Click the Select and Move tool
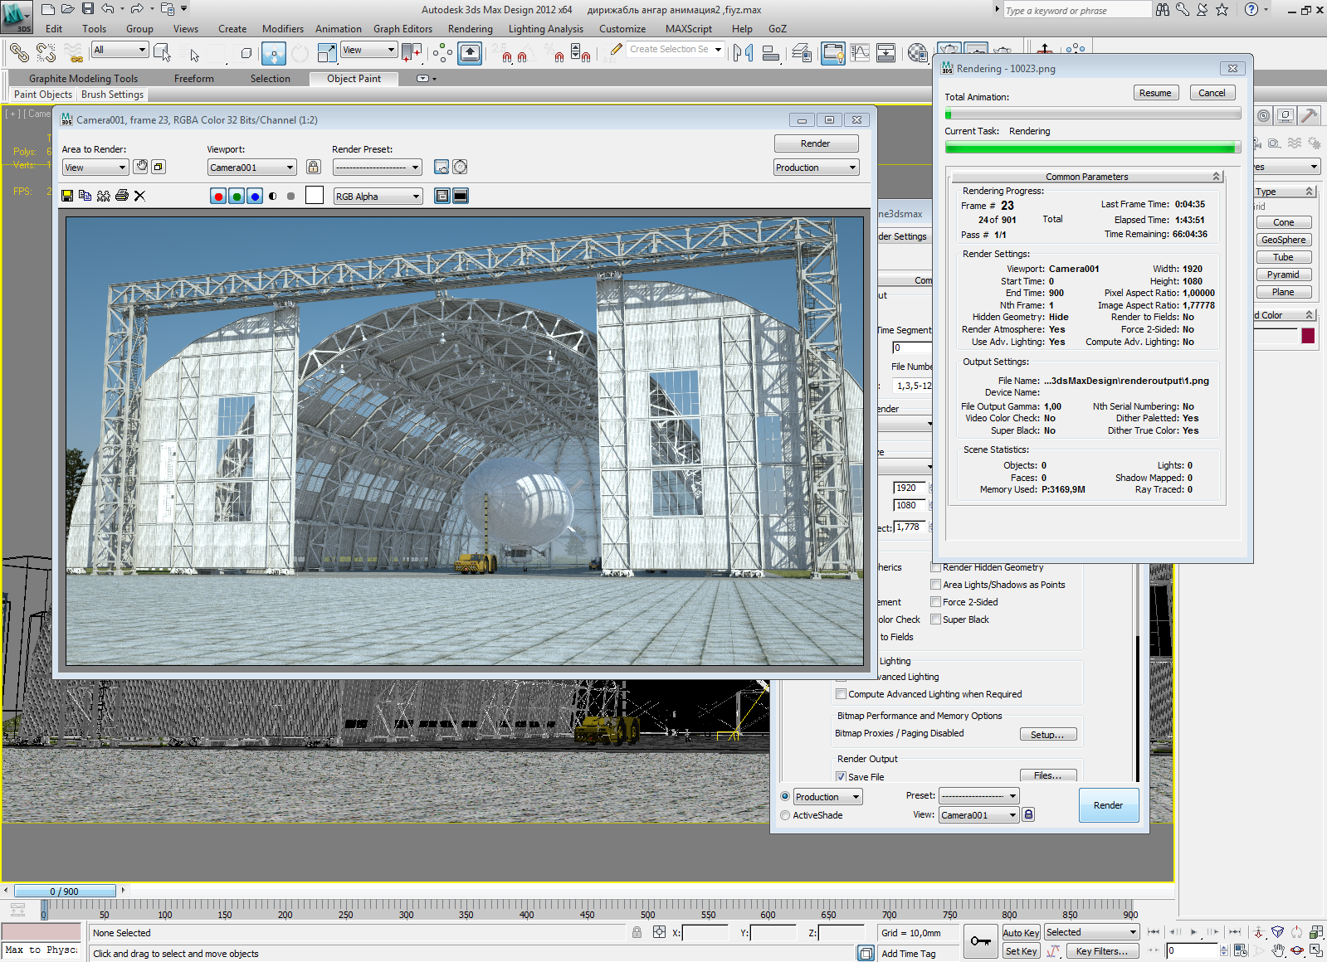The height and width of the screenshot is (962, 1327). coord(273,54)
